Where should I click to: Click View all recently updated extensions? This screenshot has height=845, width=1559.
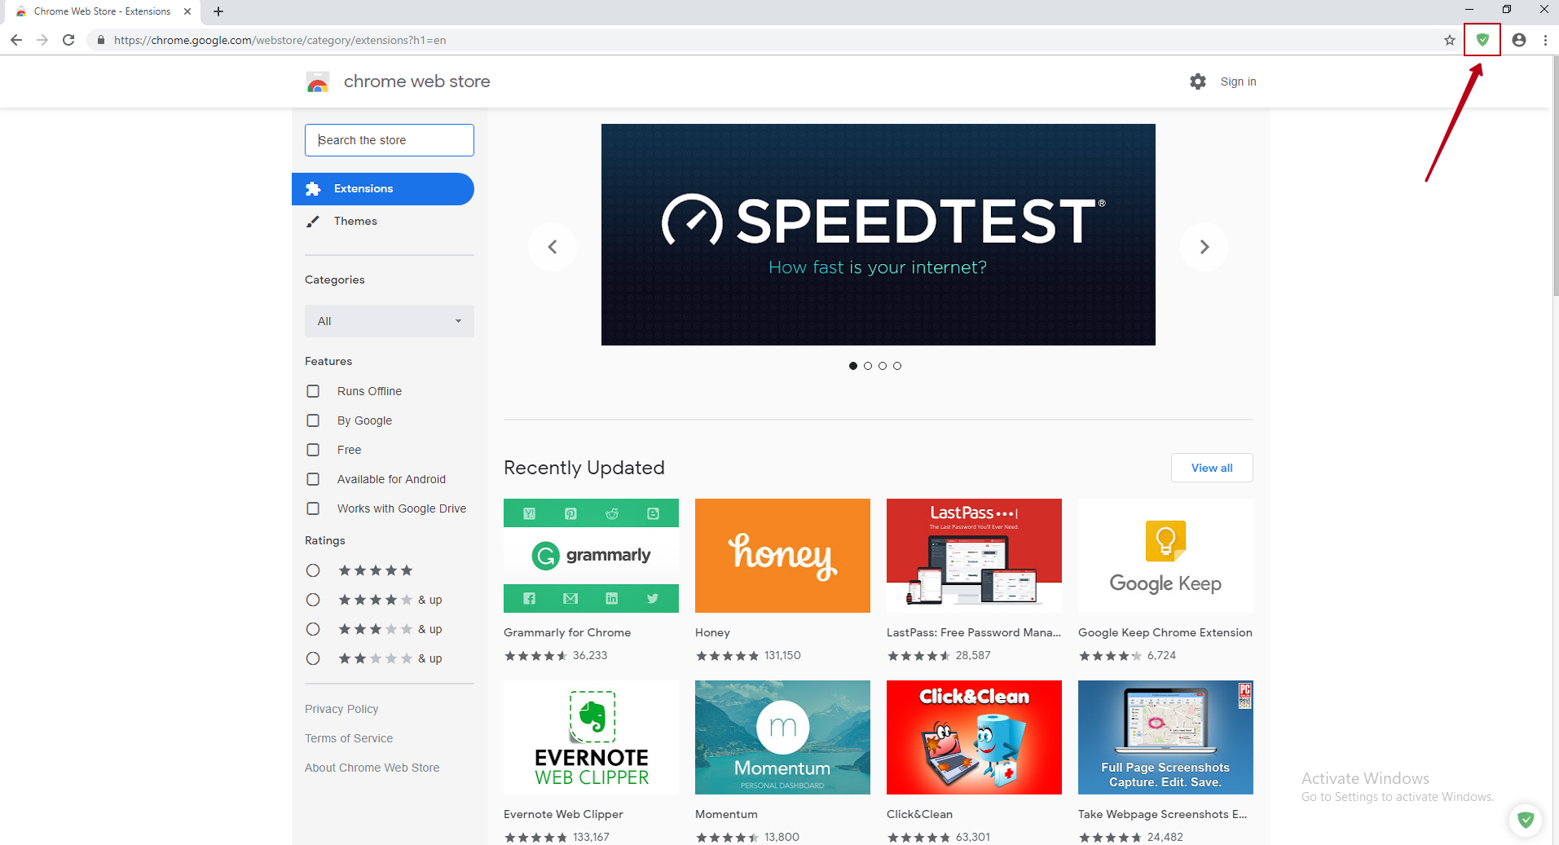coord(1211,467)
